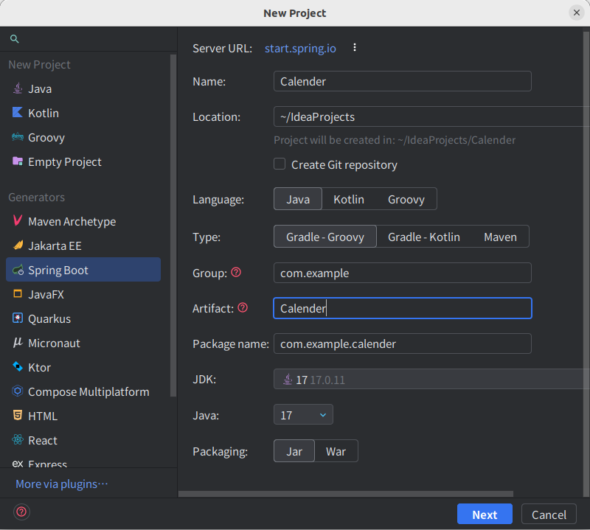Choose Maven build type
This screenshot has height=530, width=590.
pos(501,237)
